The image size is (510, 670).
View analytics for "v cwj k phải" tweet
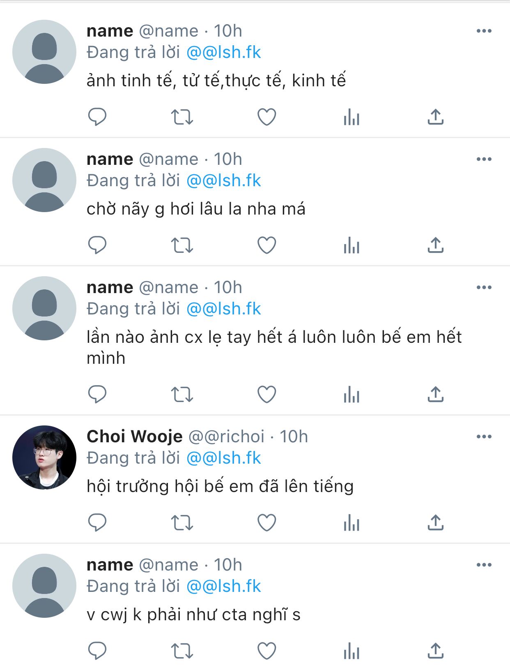pos(351,651)
